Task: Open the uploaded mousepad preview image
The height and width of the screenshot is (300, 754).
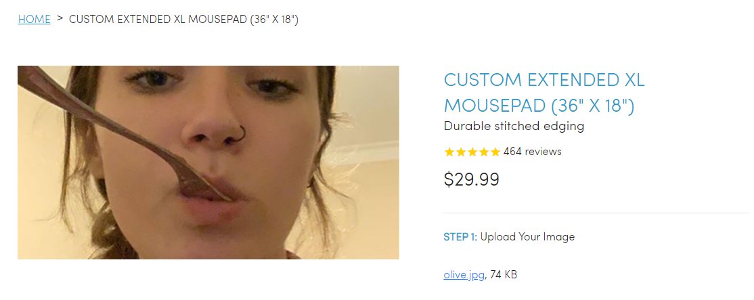Action: point(208,163)
